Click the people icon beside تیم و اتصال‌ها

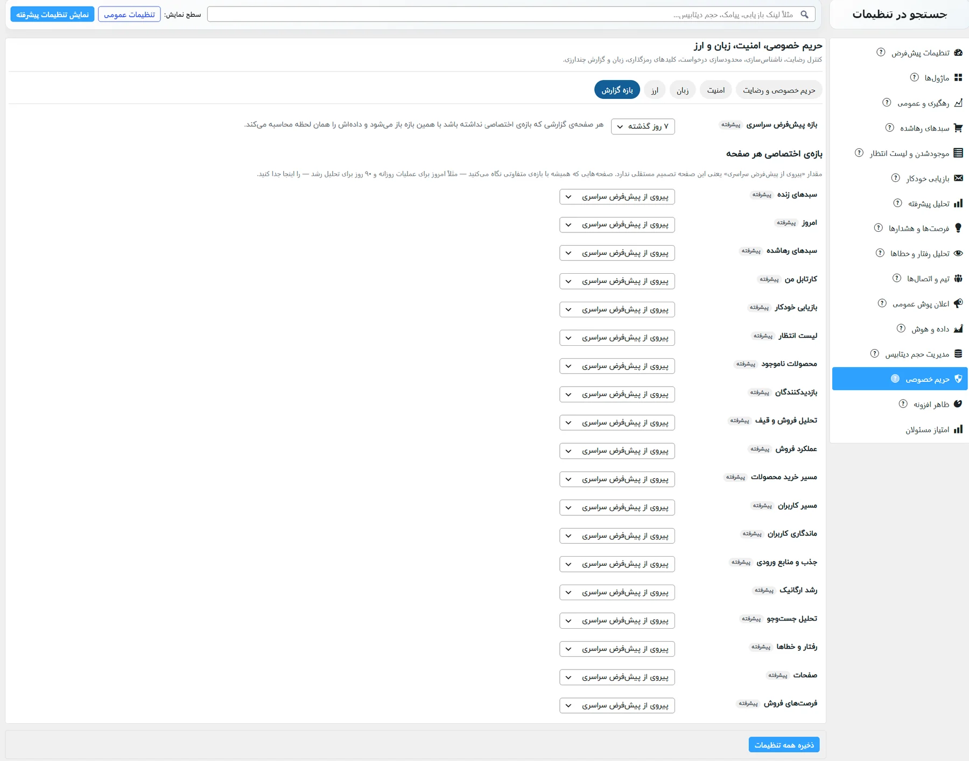(x=958, y=279)
